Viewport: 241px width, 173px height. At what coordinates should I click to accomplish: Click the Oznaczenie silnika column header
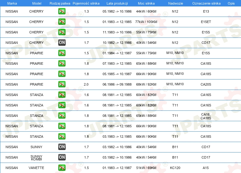206,3
